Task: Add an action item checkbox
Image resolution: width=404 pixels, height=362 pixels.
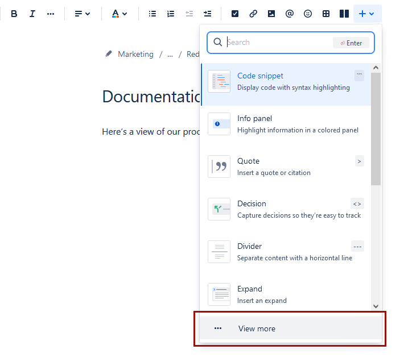Action: 235,14
